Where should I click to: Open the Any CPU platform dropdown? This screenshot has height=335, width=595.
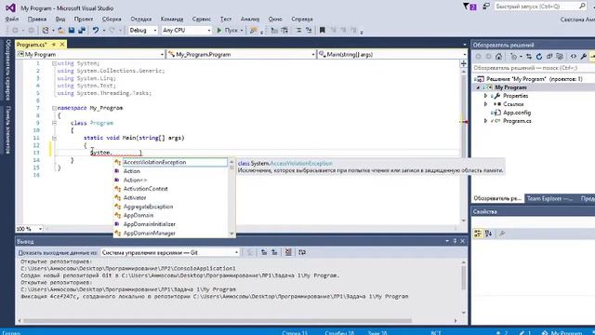(186, 30)
